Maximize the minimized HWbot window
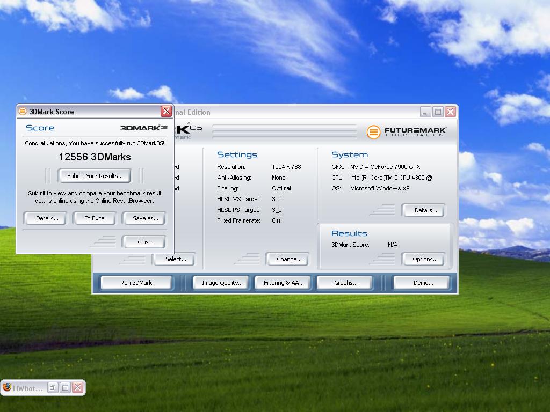 pyautogui.click(x=65, y=387)
